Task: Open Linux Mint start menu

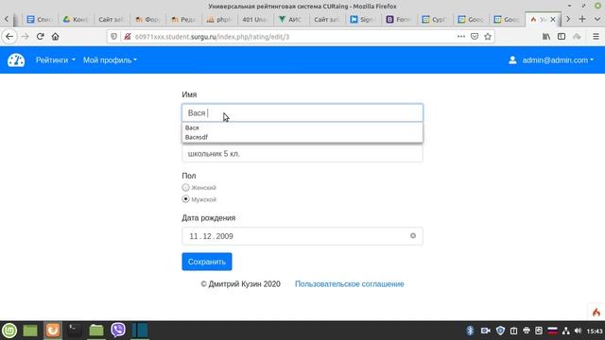Action: (x=9, y=331)
